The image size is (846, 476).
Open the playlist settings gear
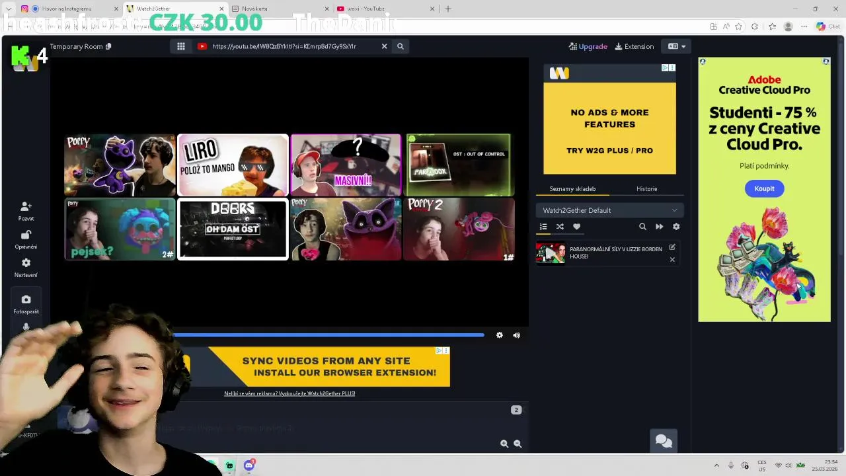[x=676, y=227]
